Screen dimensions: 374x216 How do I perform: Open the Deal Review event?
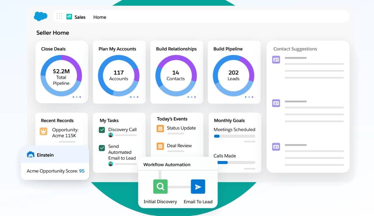click(x=179, y=146)
